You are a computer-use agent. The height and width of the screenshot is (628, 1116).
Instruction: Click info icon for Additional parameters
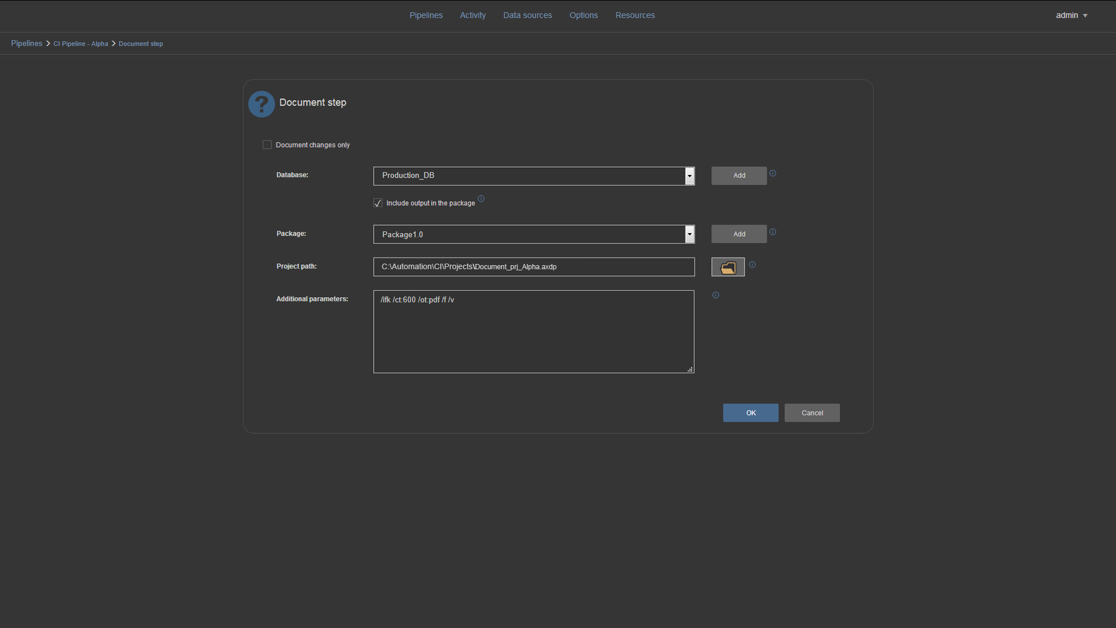click(x=716, y=295)
